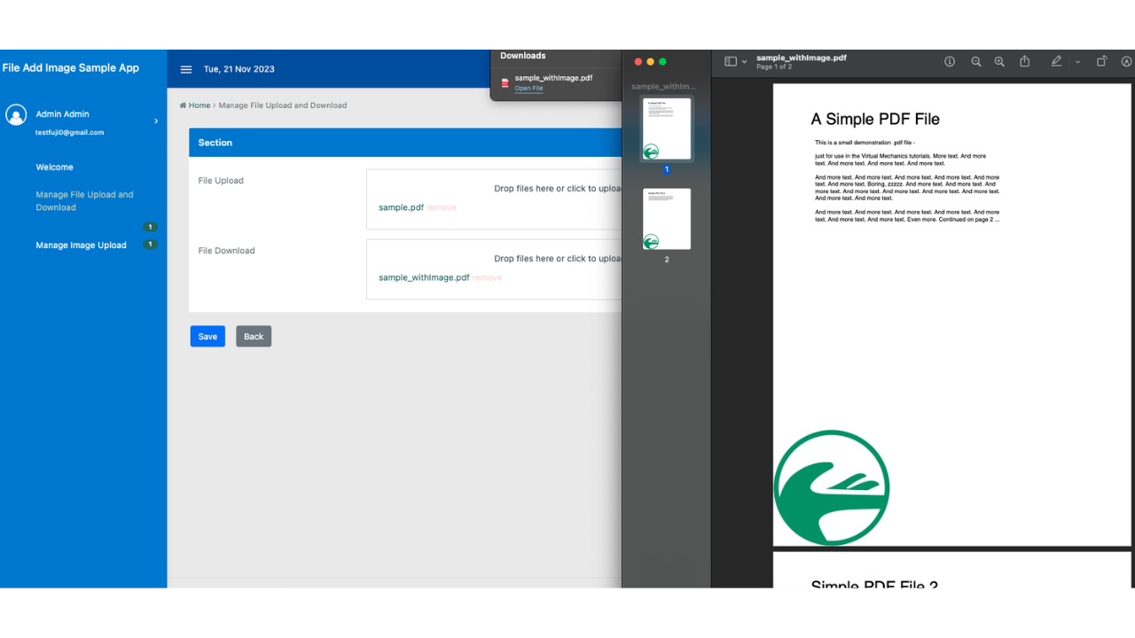Image resolution: width=1135 pixels, height=638 pixels.
Task: Open Manage Image Upload menu item
Action: [81, 245]
